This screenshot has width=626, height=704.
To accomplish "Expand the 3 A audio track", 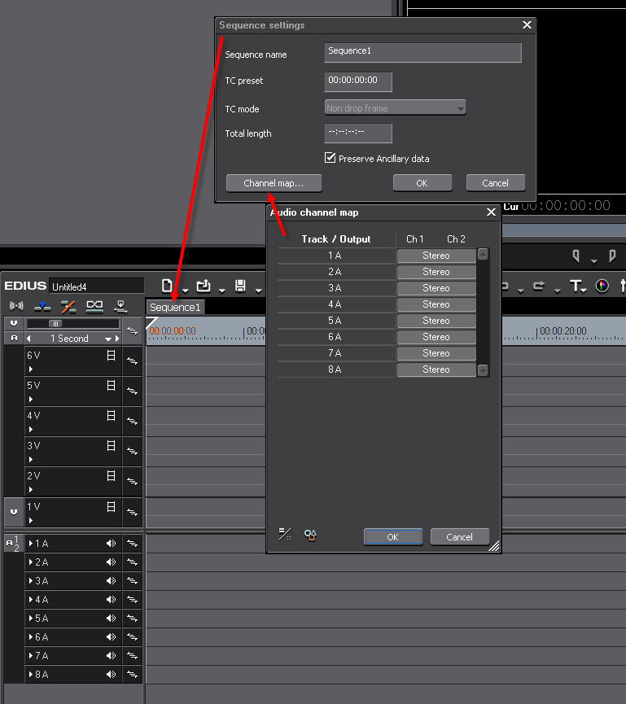I will click(x=31, y=581).
